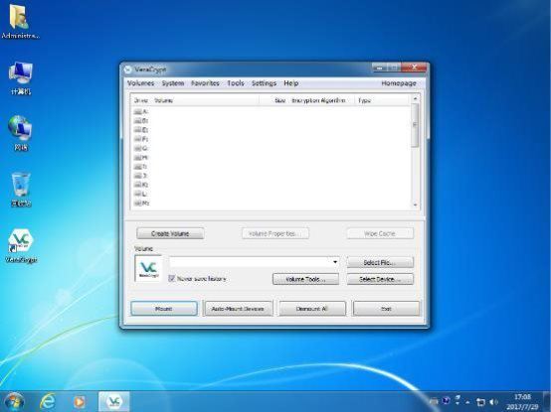Click the Type column header
Screen dimensions: 551x412
(x=382, y=100)
